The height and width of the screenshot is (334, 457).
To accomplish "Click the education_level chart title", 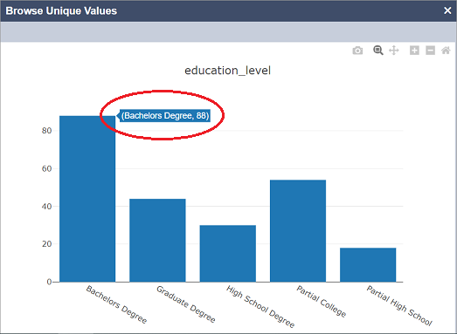I will [227, 71].
